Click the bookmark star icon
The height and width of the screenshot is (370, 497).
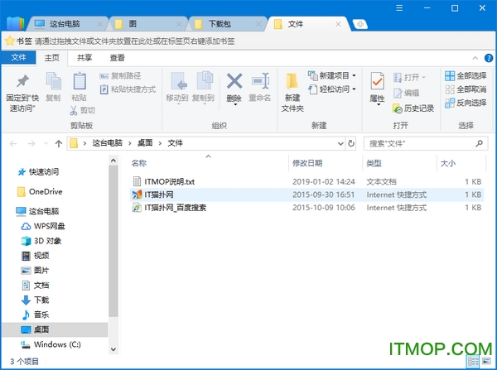click(x=10, y=41)
